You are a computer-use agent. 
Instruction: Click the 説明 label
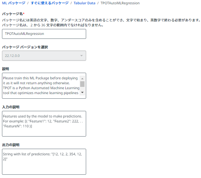[x=6, y=69]
